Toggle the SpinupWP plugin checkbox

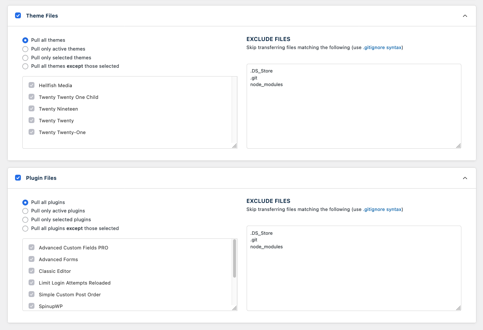pyautogui.click(x=32, y=306)
